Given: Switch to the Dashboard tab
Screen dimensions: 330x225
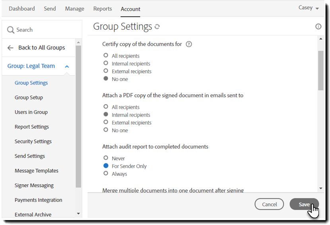Looking at the screenshot, I should point(22,9).
